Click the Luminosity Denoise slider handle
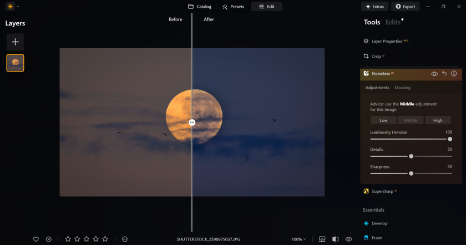Screen dimensions: 466x245 (450, 139)
